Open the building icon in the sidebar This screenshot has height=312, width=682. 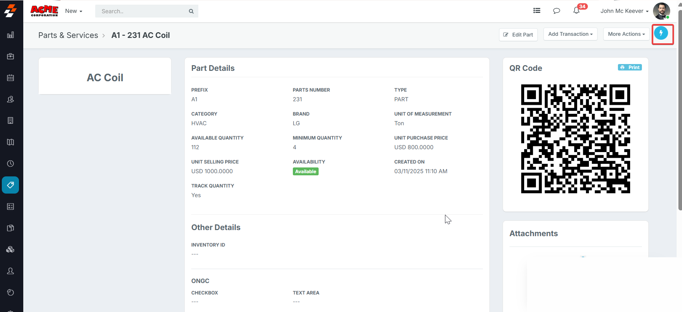pos(10,121)
